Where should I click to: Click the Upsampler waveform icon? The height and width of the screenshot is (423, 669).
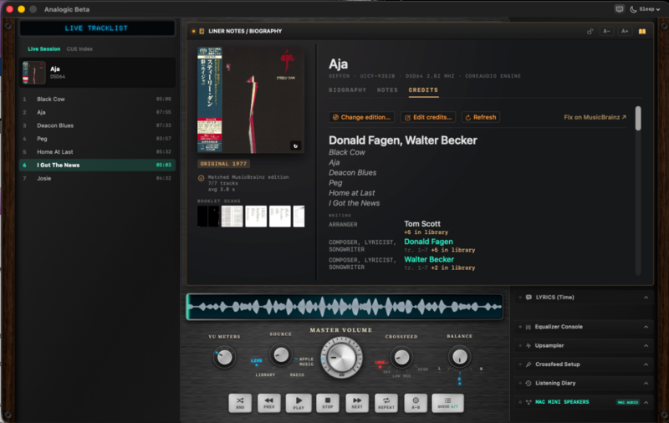pos(529,346)
